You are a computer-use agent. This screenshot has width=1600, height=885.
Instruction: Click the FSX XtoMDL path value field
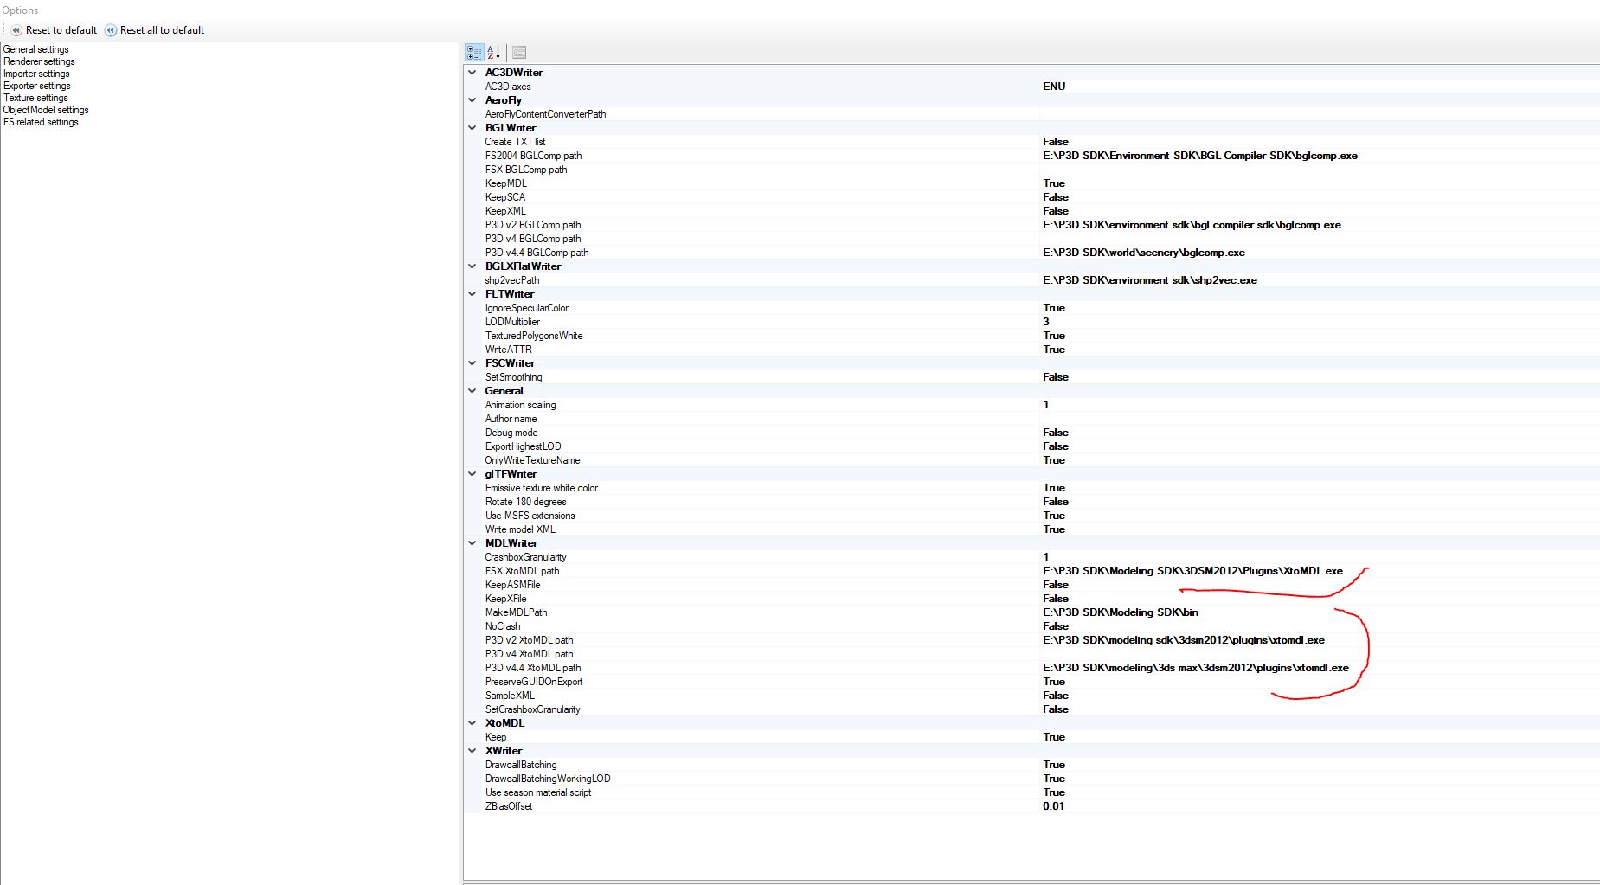[1192, 571]
